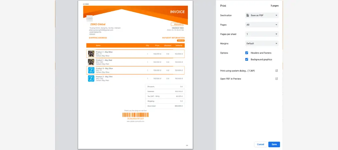Click the 'ZEKO Global' company name
Image resolution: width=338 pixels, height=150 pixels.
click(98, 24)
